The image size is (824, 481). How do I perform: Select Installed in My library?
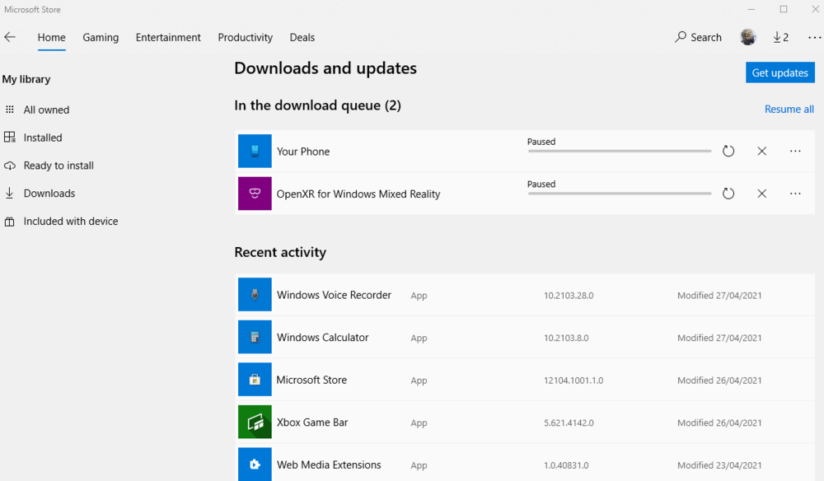point(43,138)
